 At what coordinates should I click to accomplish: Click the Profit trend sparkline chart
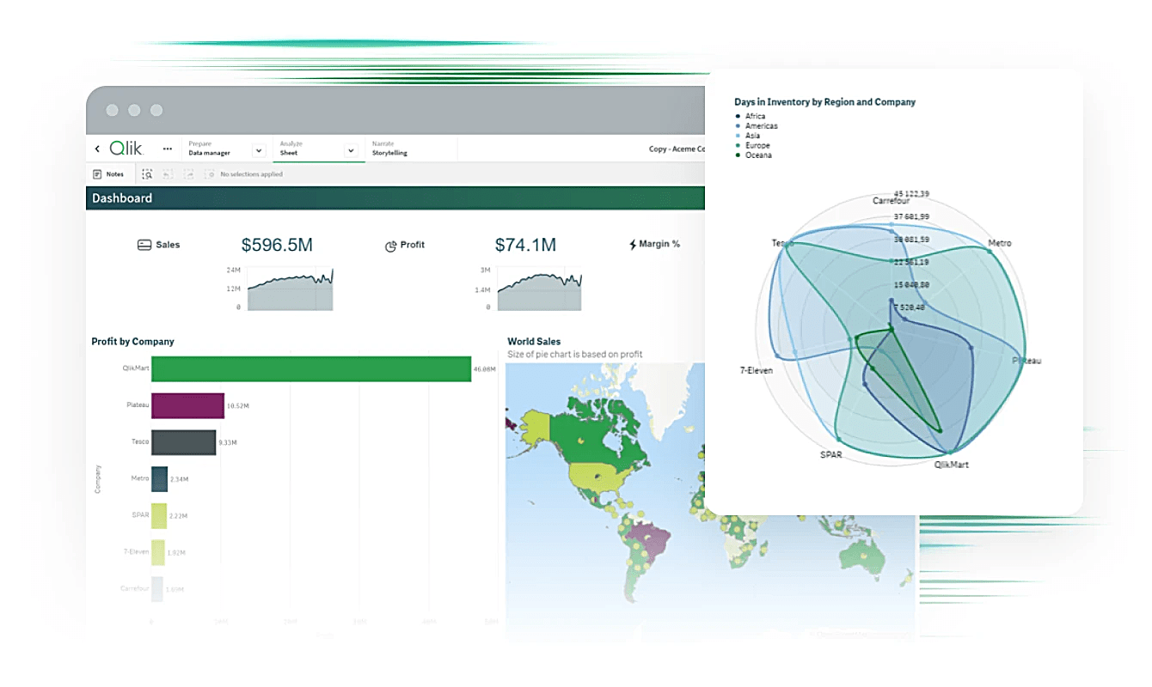[539, 289]
